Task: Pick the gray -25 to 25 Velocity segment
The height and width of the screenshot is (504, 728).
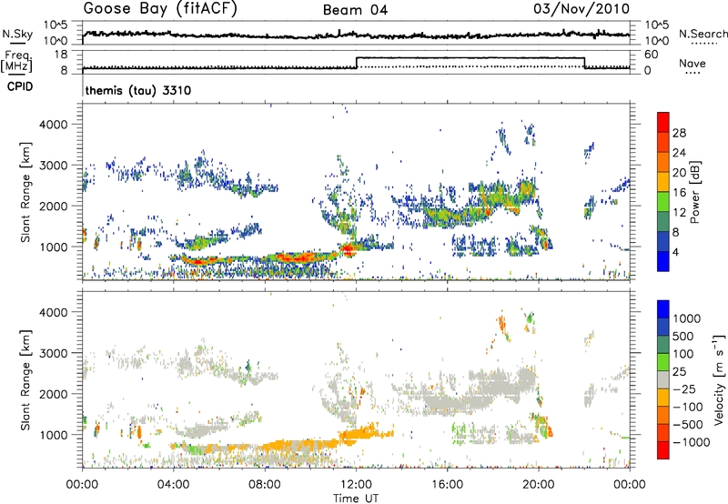Action: tap(663, 379)
